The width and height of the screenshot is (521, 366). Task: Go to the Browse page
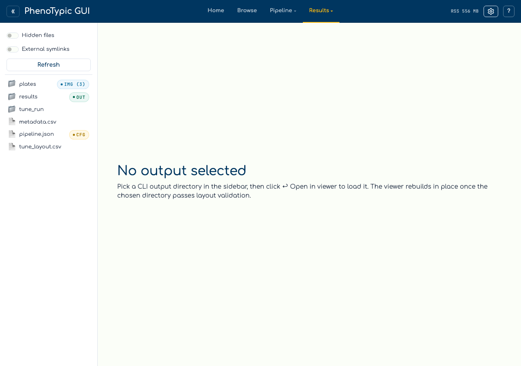tap(247, 11)
